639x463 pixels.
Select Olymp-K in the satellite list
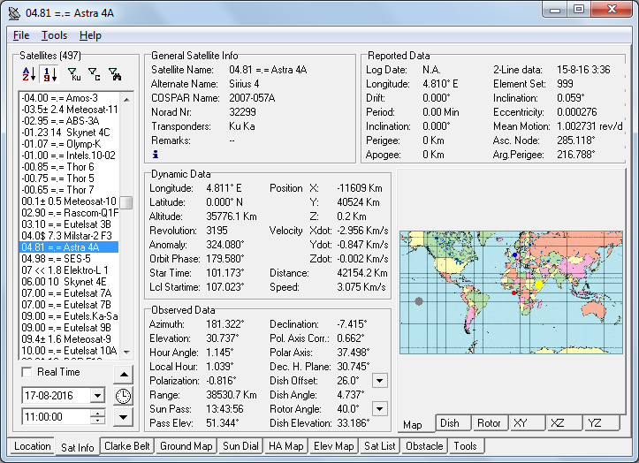[x=69, y=144]
